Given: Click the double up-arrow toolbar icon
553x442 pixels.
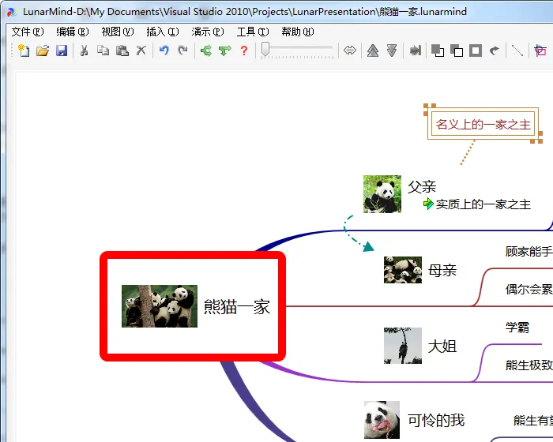Looking at the screenshot, I should tap(373, 51).
